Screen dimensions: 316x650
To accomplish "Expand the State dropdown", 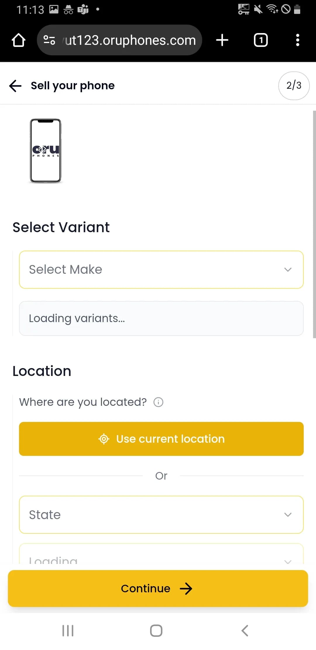I will (x=161, y=515).
